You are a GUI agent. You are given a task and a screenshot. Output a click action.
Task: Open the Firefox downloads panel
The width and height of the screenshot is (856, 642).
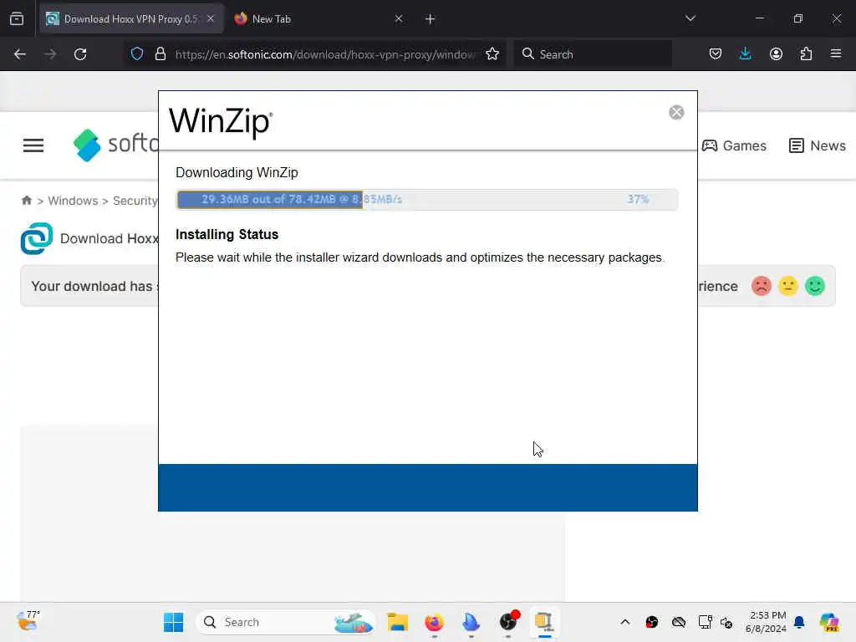click(745, 54)
